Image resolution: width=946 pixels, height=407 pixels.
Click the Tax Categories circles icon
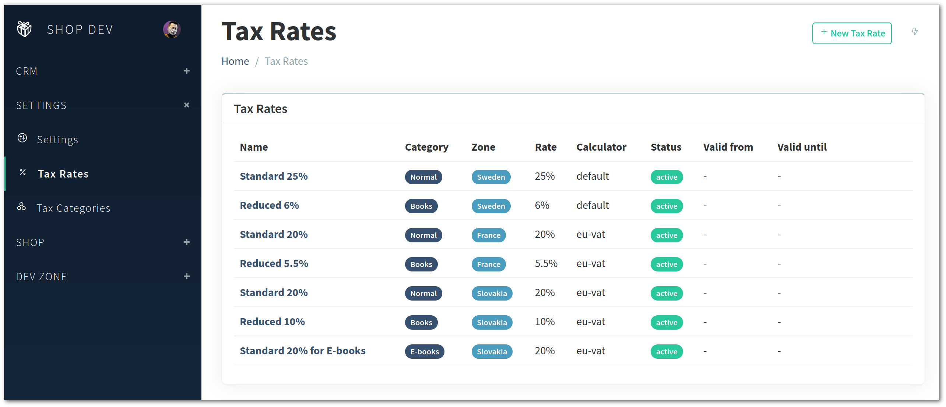pyautogui.click(x=21, y=206)
